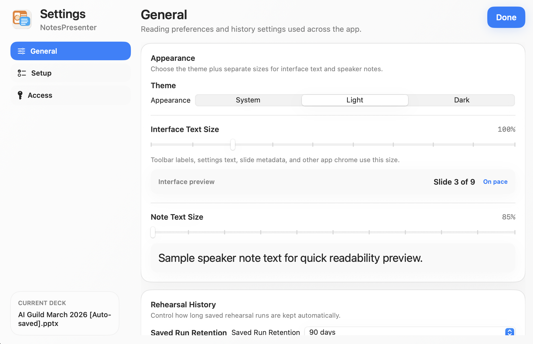Click the Done button
This screenshot has height=344, width=533.
pyautogui.click(x=506, y=17)
